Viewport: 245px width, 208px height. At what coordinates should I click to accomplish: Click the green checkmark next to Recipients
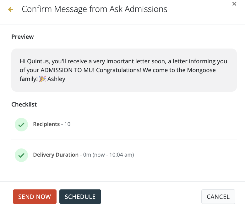(21, 125)
